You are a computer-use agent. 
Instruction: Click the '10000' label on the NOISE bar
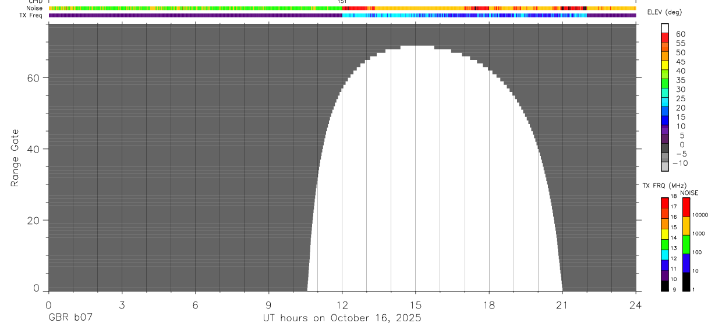(700, 215)
